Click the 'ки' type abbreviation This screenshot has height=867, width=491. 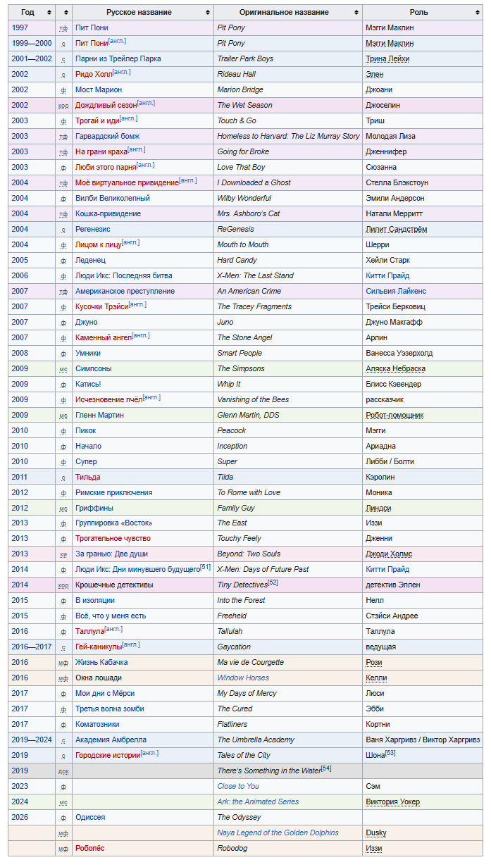63,555
